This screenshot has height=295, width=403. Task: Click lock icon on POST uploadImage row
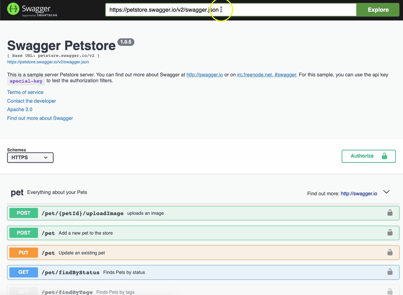tap(390, 213)
